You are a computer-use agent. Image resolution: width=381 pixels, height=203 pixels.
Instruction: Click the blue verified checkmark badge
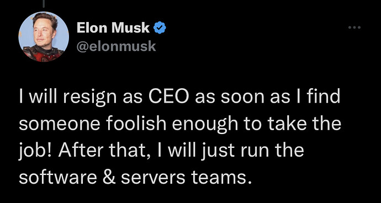click(160, 28)
